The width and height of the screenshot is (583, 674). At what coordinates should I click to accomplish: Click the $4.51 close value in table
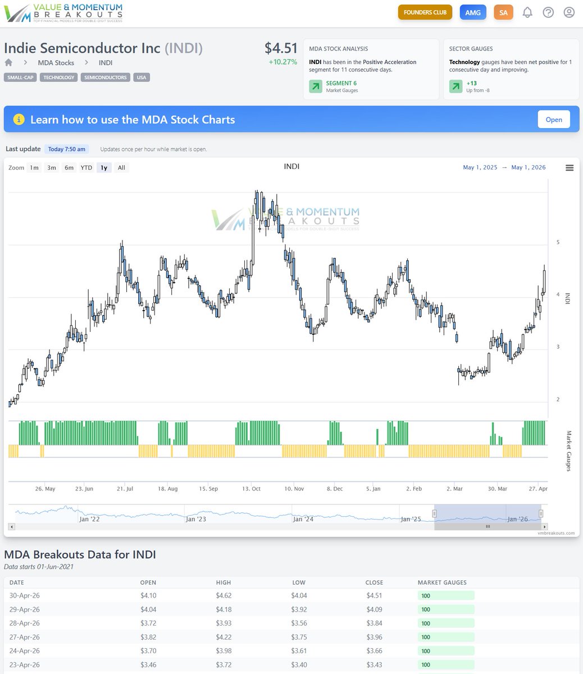coord(374,595)
